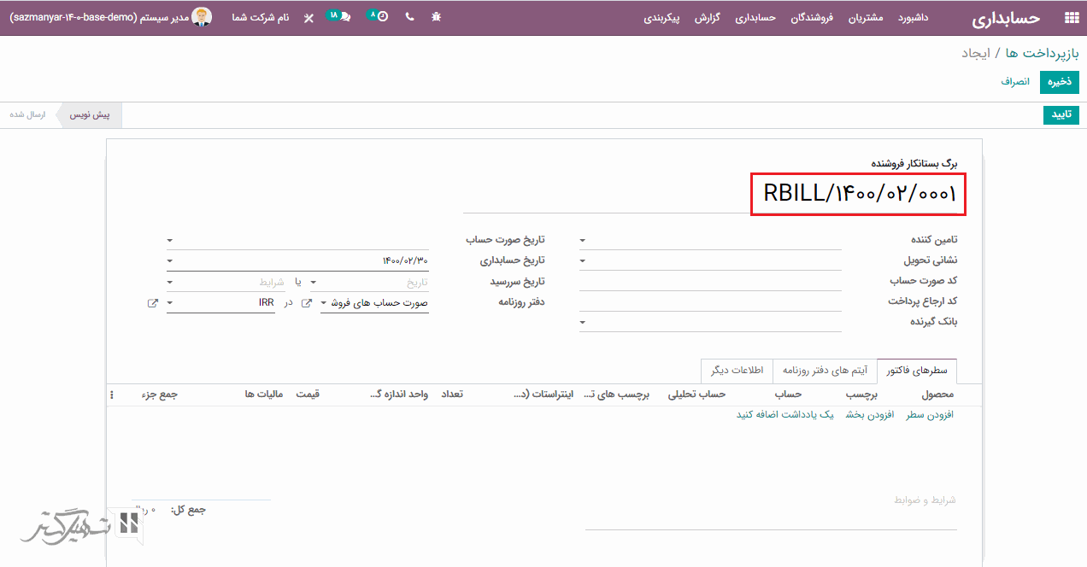
Task: Click the phone icon in top bar
Action: tap(409, 17)
